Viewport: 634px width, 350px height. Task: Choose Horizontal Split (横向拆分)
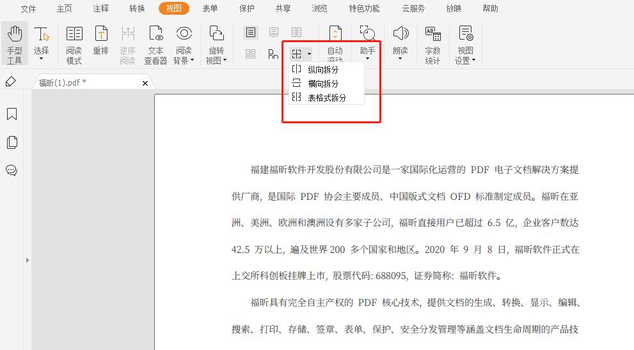326,84
